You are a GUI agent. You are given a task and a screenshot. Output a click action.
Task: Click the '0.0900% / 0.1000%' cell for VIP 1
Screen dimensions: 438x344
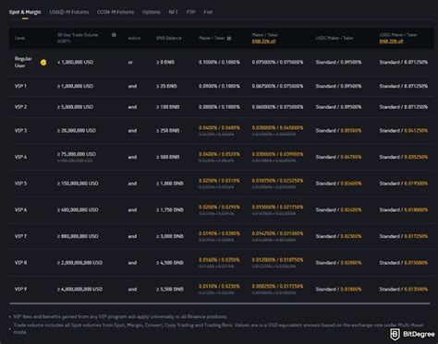tap(219, 86)
